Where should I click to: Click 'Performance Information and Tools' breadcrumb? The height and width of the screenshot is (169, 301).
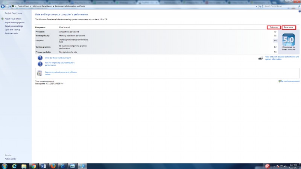(x=70, y=6)
